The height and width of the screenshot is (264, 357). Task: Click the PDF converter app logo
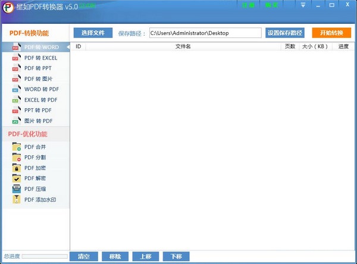[x=8, y=7]
